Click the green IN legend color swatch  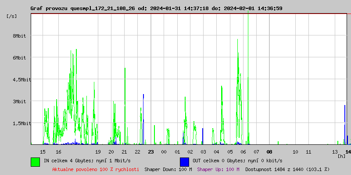(35, 161)
